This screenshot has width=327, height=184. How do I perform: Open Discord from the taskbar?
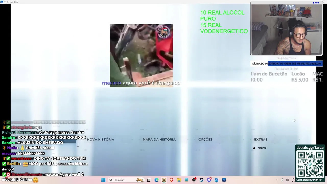pyautogui.click(x=209, y=180)
